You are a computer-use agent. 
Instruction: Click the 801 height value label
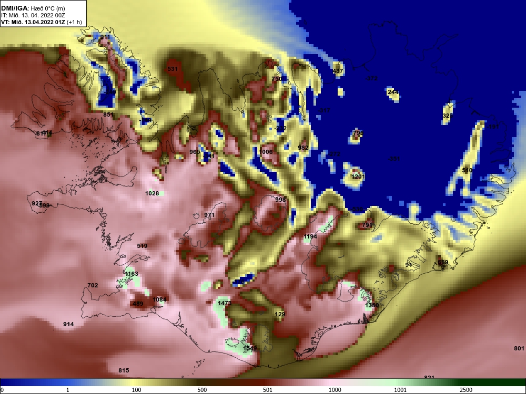pyautogui.click(x=519, y=348)
